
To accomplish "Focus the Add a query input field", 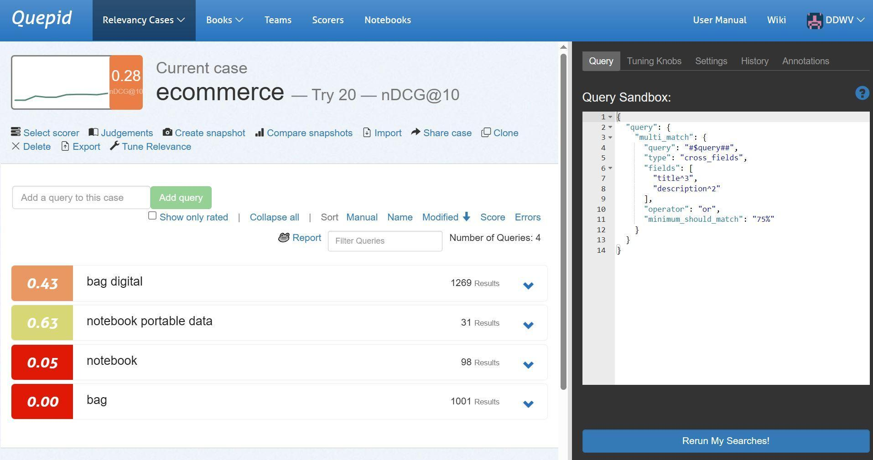I will (x=81, y=198).
